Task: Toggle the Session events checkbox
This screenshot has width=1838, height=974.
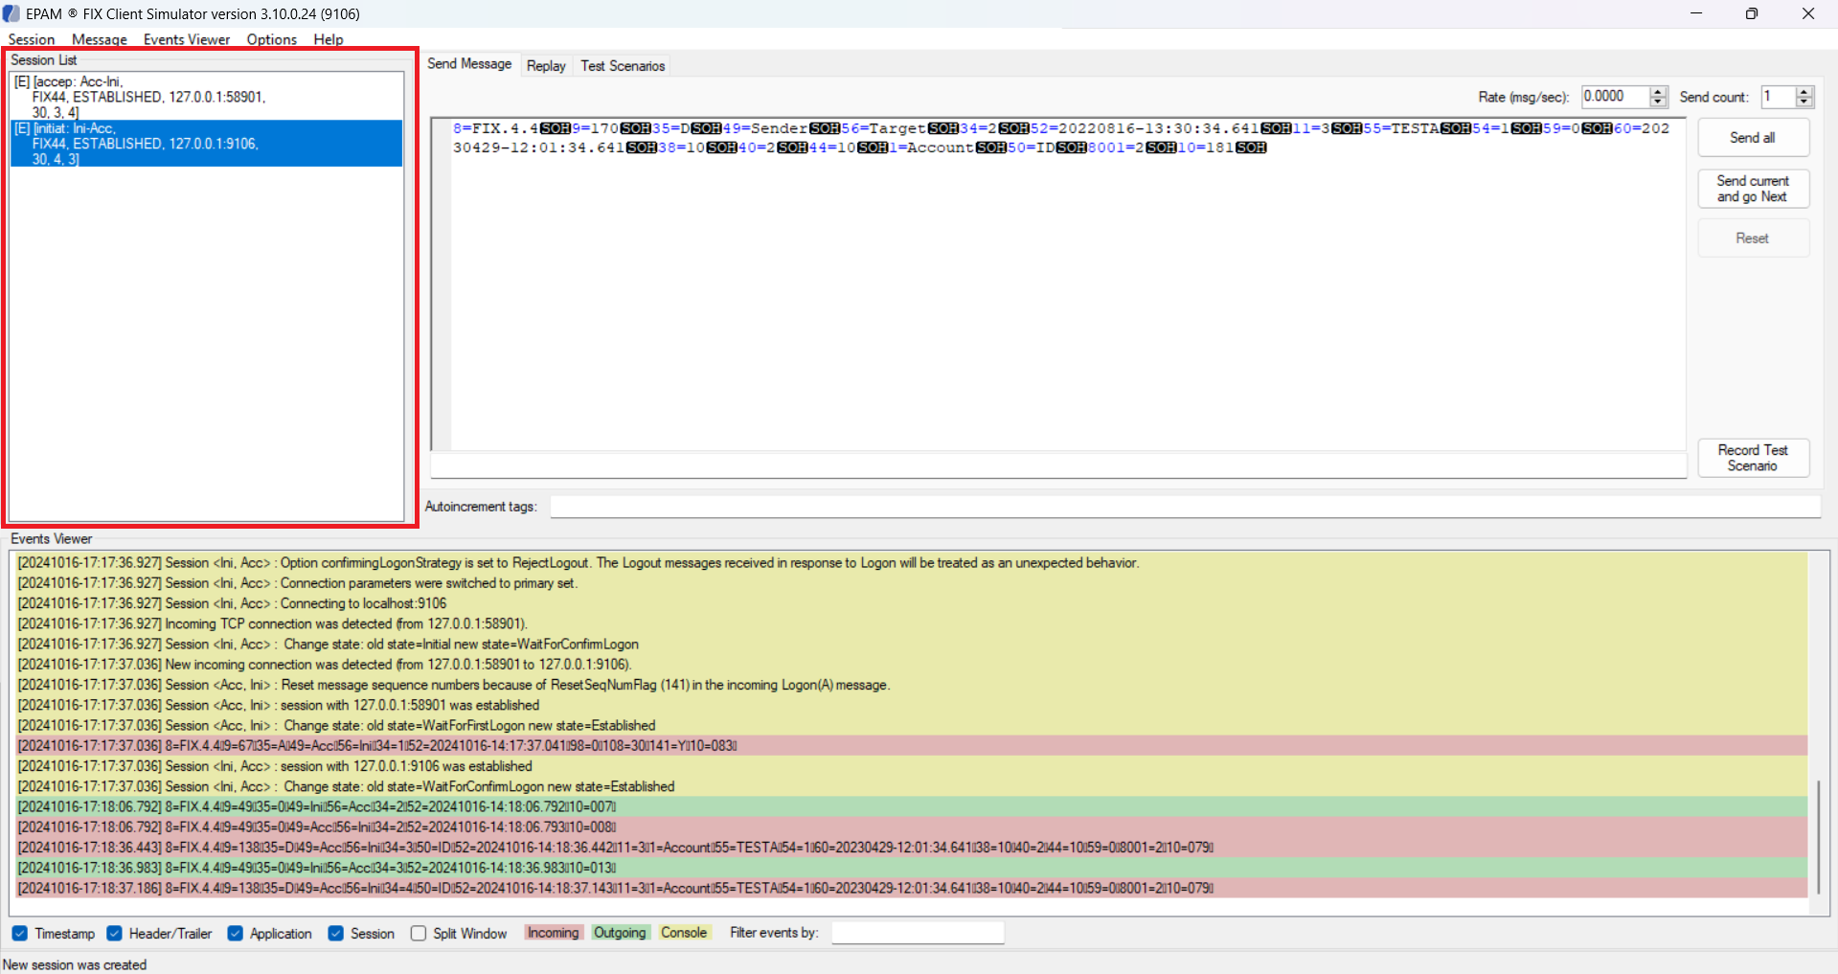Action: (x=336, y=934)
